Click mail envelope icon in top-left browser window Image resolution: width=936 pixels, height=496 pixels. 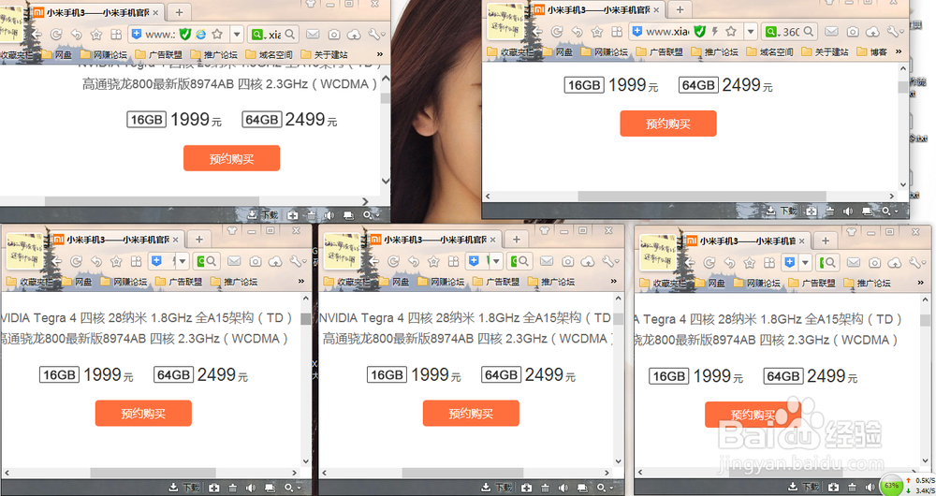click(313, 35)
